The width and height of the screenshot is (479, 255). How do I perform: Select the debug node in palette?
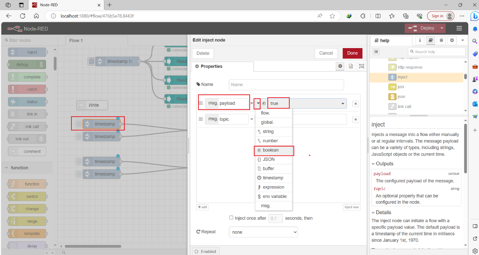pyautogui.click(x=27, y=64)
